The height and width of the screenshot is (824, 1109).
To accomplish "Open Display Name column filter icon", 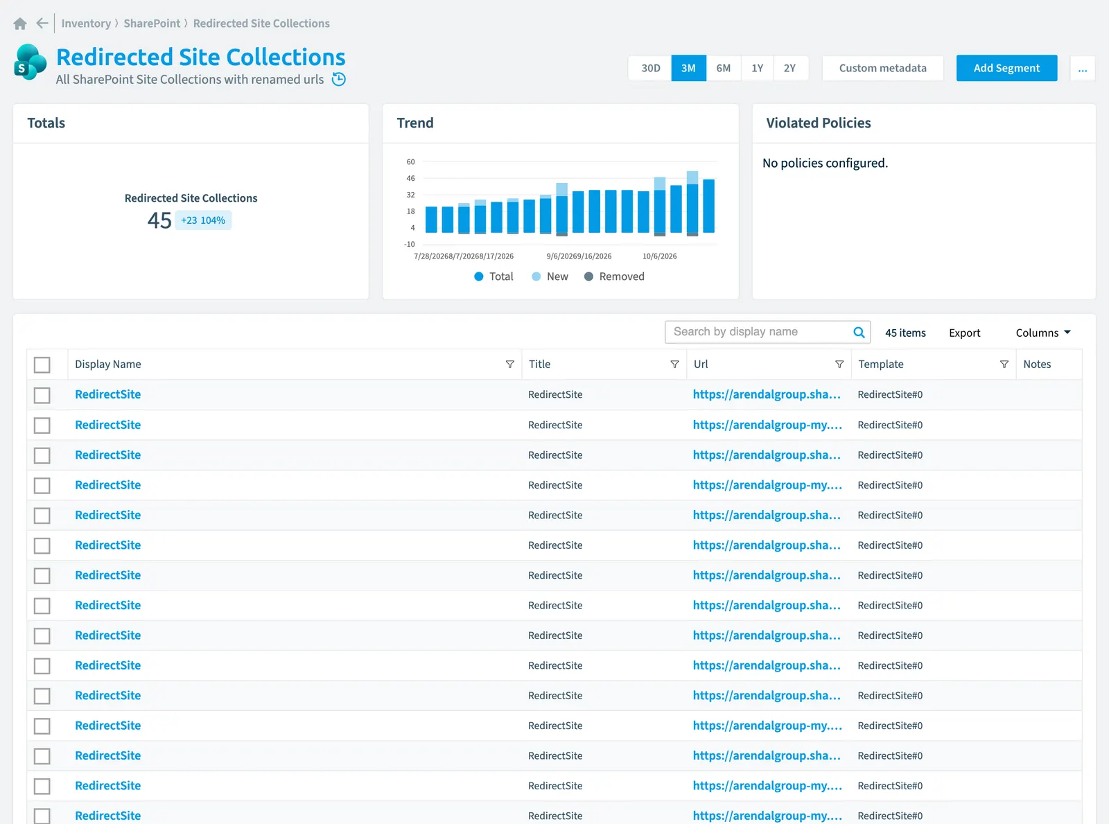I will (510, 365).
